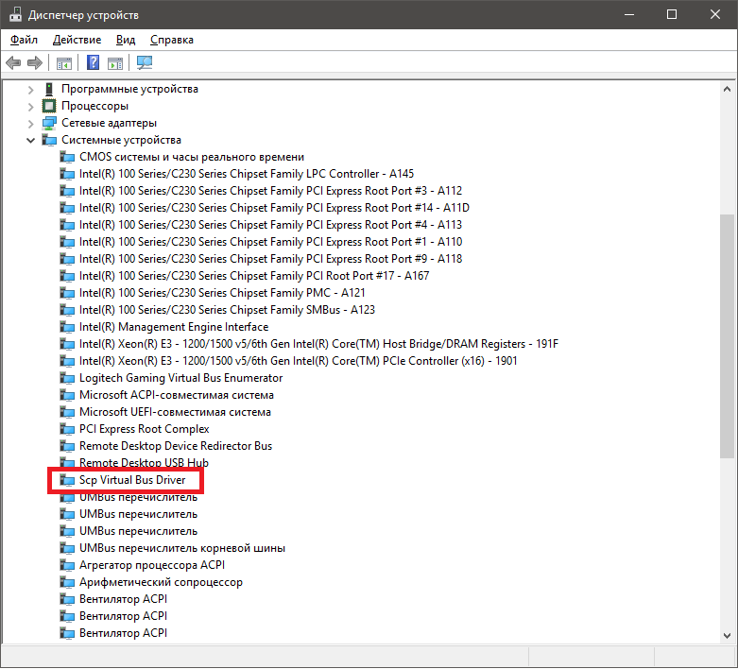Select PCI Express Root Port #9 - A118

270,259
